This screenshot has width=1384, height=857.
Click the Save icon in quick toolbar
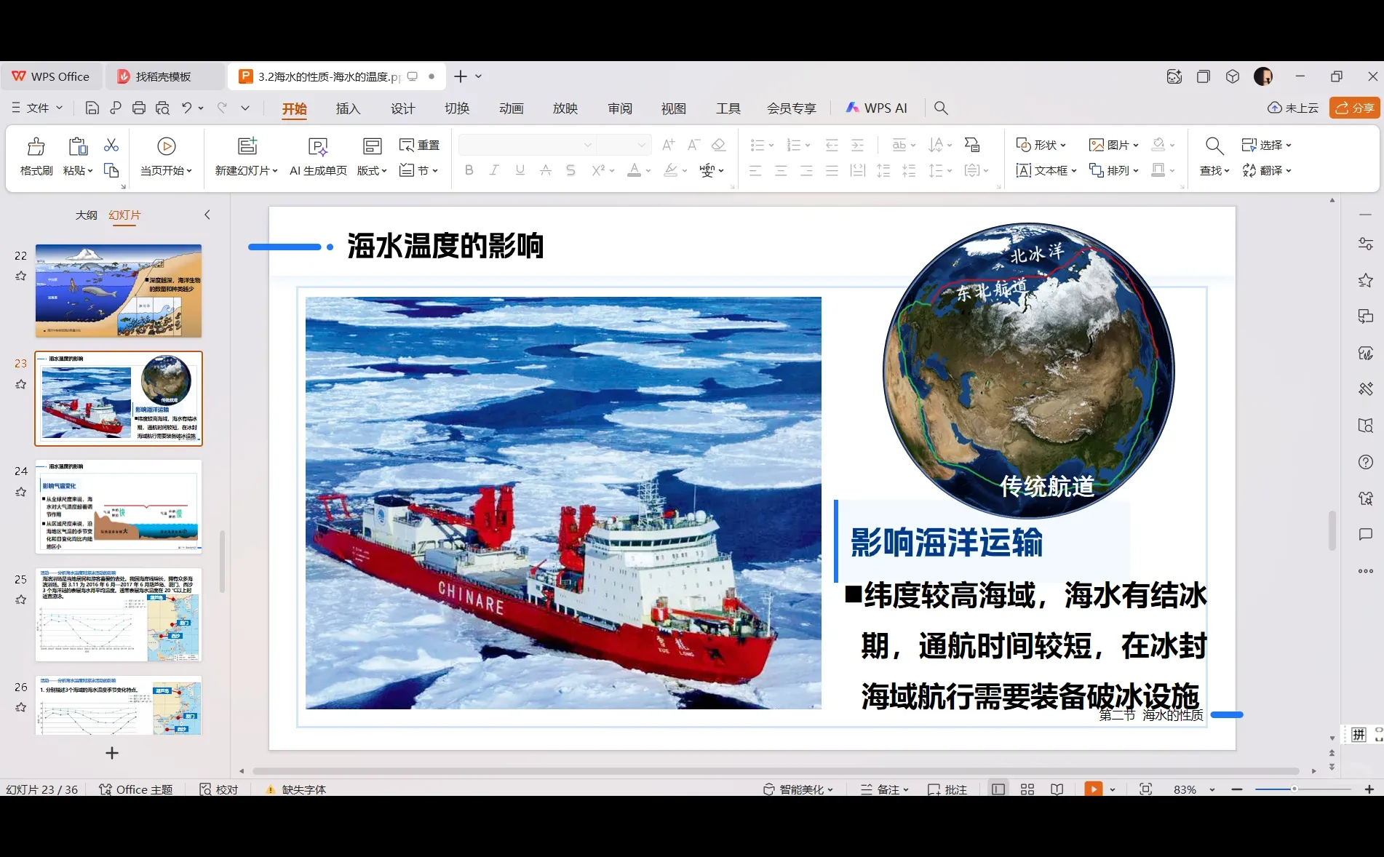pyautogui.click(x=92, y=108)
